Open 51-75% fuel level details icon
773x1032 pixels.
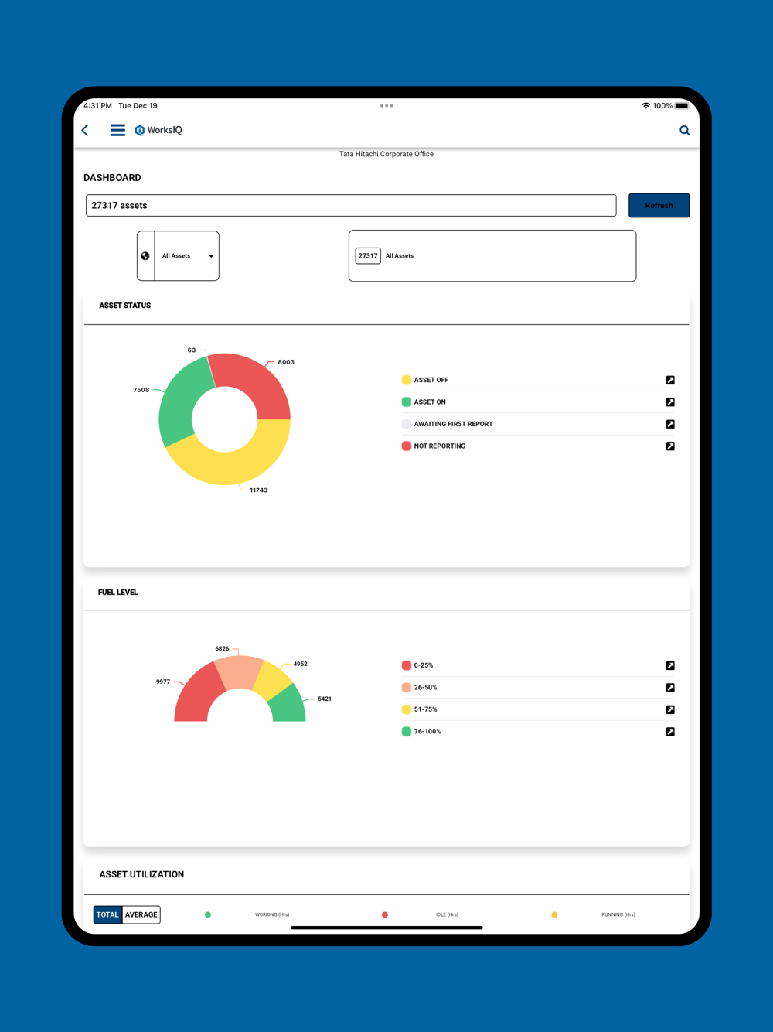pyautogui.click(x=670, y=709)
